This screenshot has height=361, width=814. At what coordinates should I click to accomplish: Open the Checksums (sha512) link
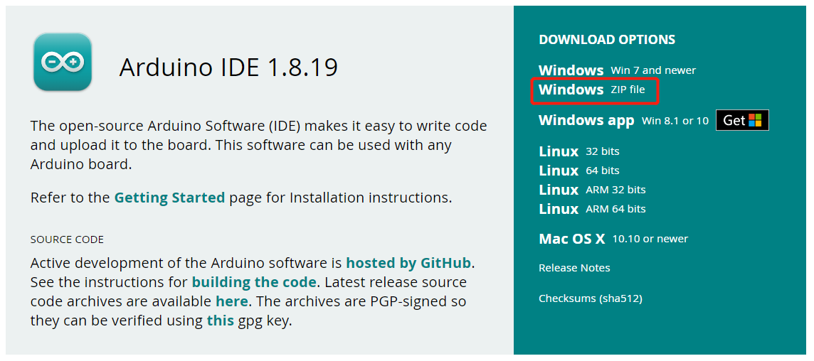tap(591, 298)
